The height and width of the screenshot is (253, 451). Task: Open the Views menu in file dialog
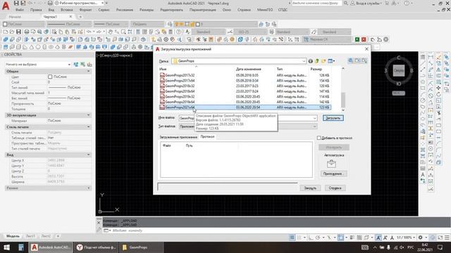[331, 61]
